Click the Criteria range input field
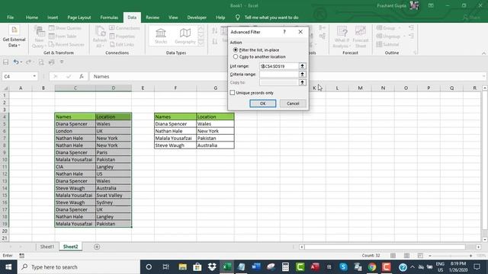Viewport: 488px width, 274px height. [279, 75]
